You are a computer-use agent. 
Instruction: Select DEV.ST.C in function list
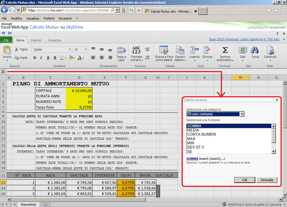coord(196,147)
